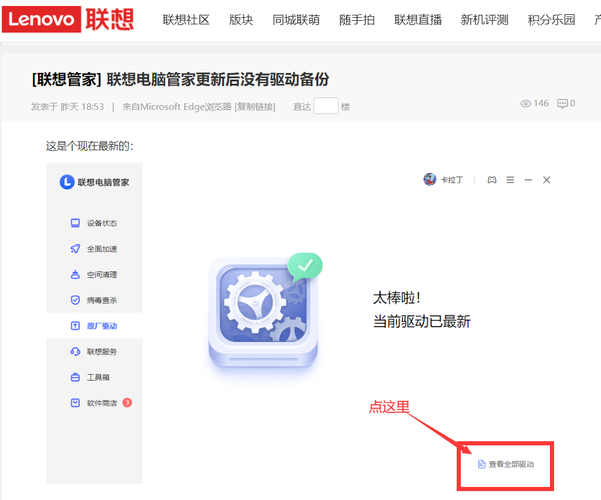Close the 联想电脑管家 window
The image size is (601, 500).
[x=546, y=180]
